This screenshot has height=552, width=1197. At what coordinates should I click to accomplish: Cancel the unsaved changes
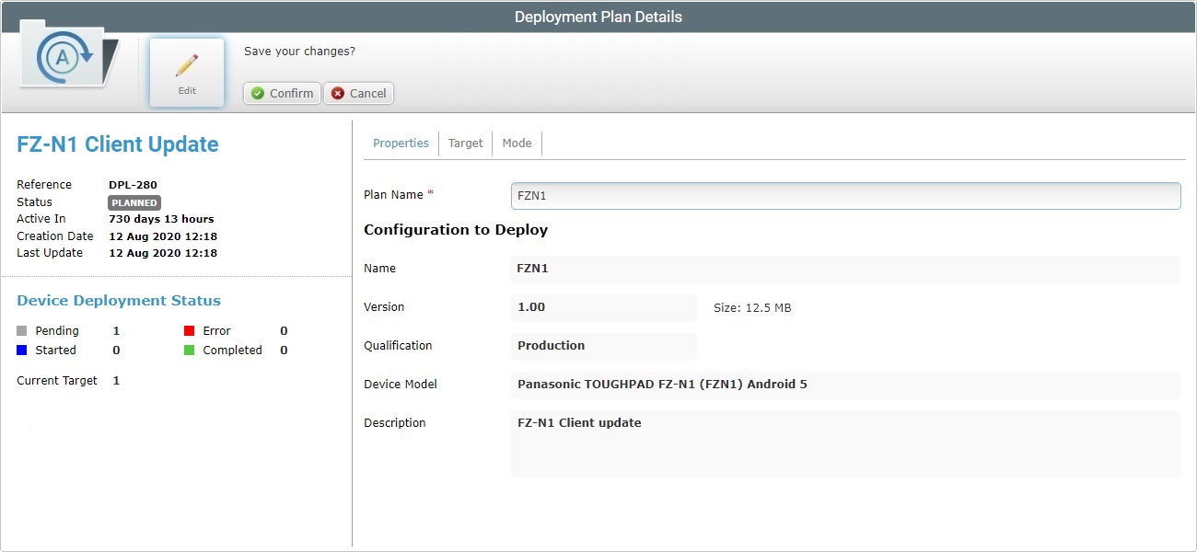[x=358, y=93]
